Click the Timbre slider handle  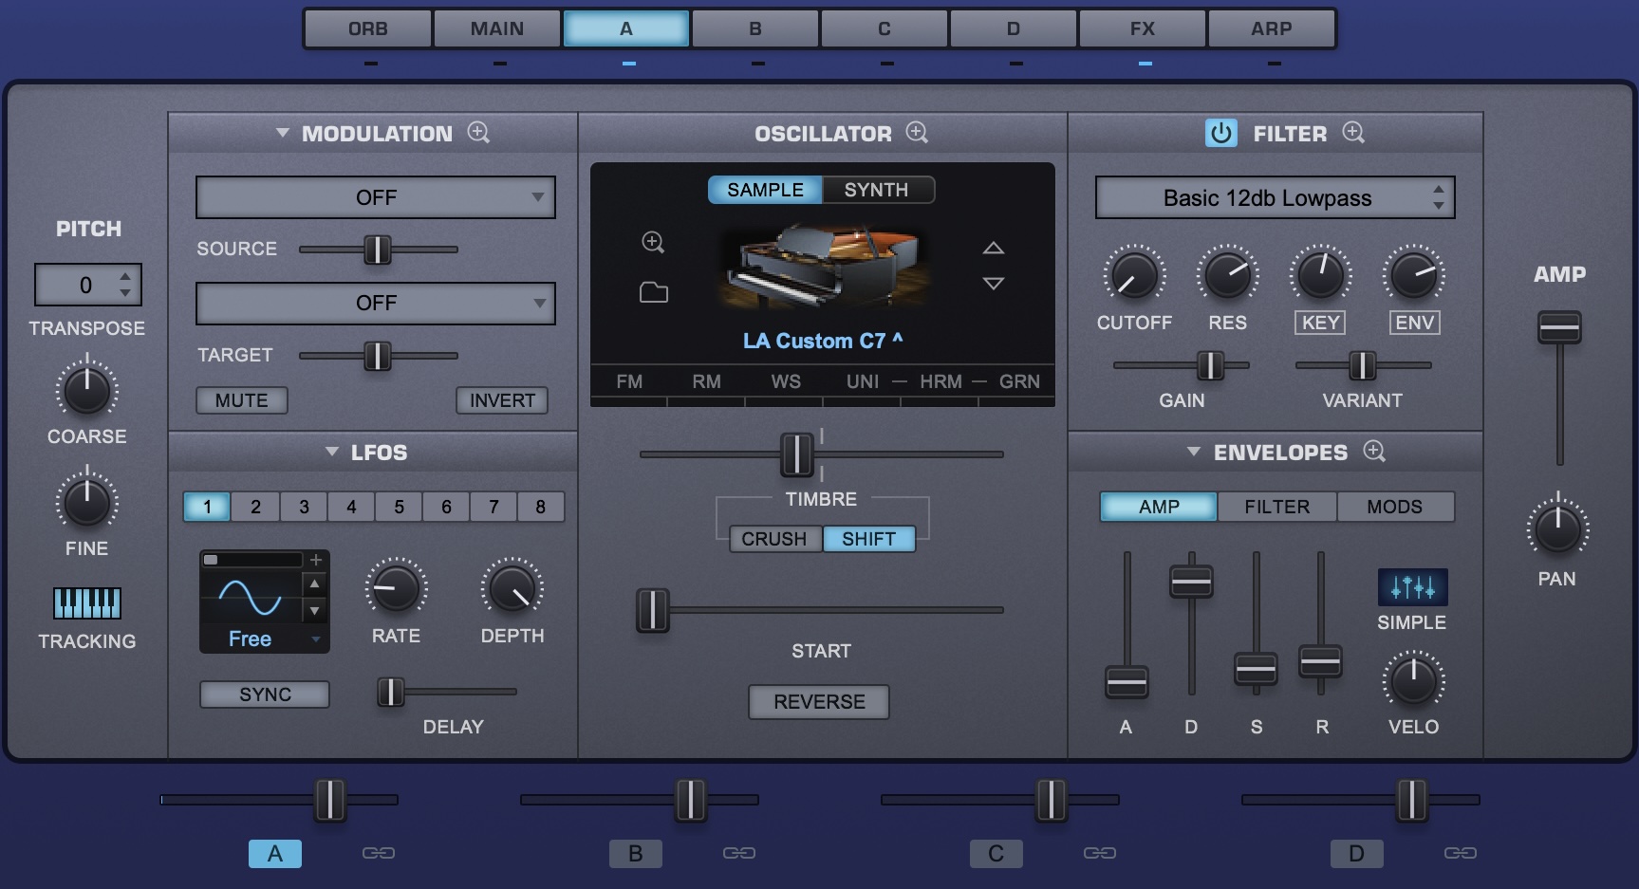click(x=796, y=454)
